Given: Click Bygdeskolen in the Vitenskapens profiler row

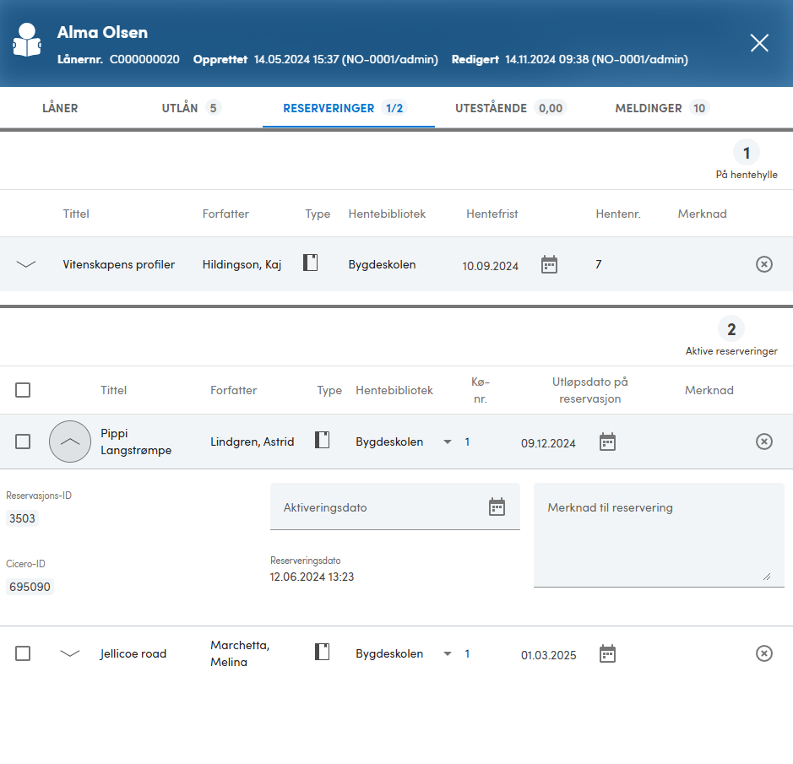Looking at the screenshot, I should coord(382,264).
